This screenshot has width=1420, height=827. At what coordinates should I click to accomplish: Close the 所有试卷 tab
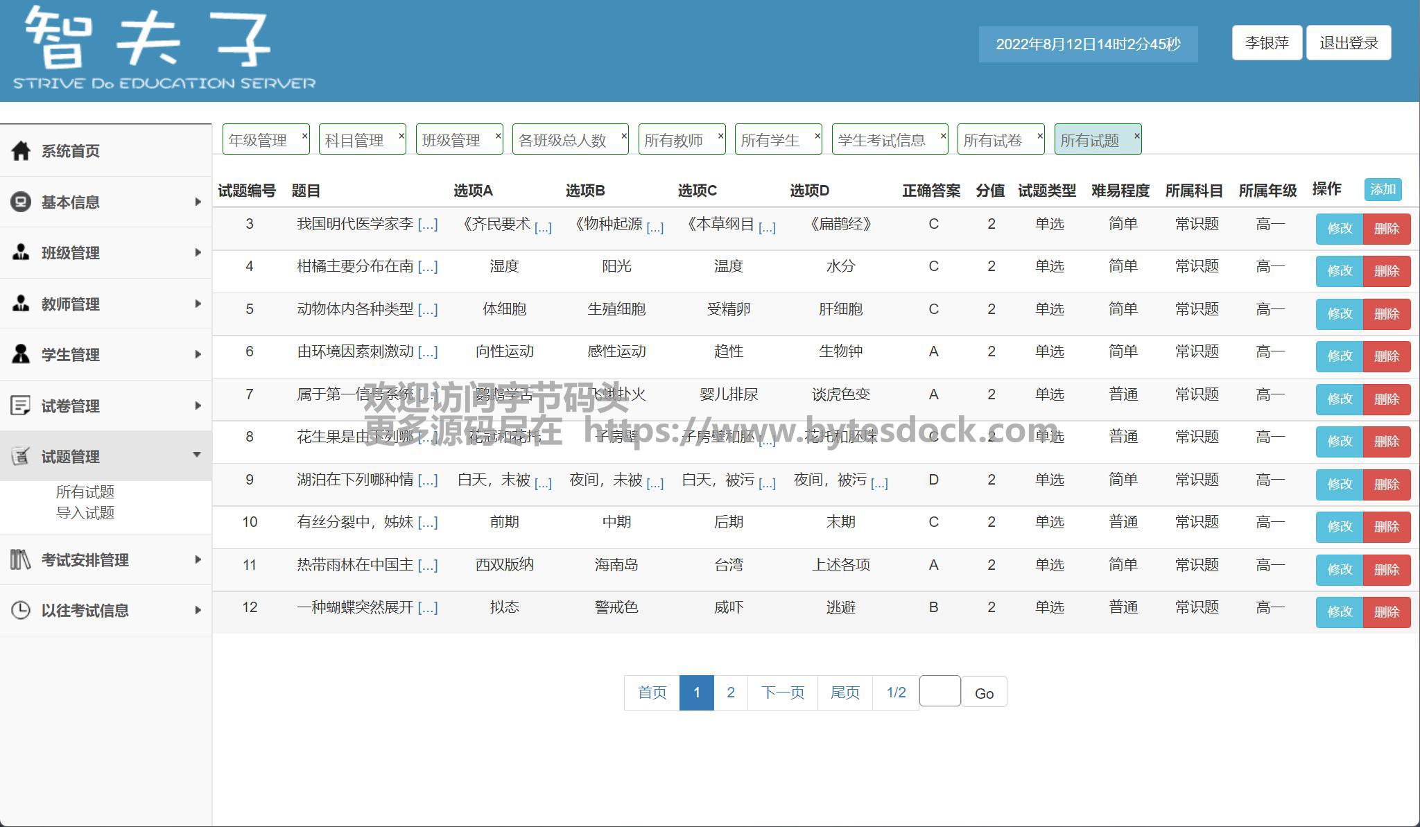click(1039, 136)
